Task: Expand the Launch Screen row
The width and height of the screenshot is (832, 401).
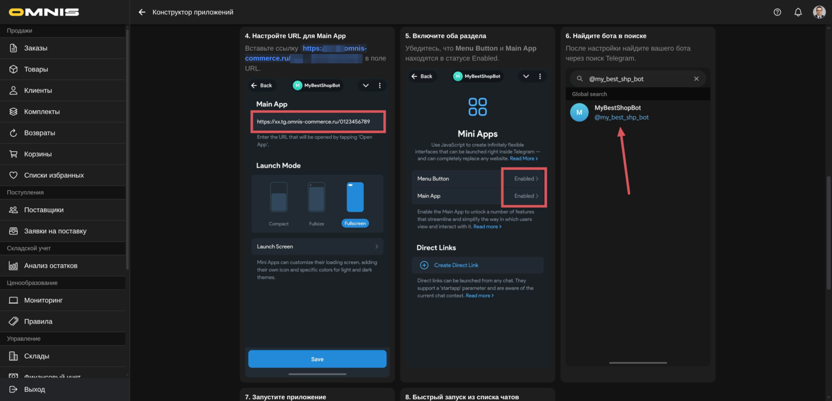Action: [317, 246]
